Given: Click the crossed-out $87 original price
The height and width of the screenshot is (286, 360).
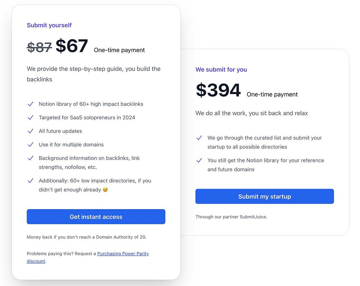Looking at the screenshot, I should click(x=39, y=47).
